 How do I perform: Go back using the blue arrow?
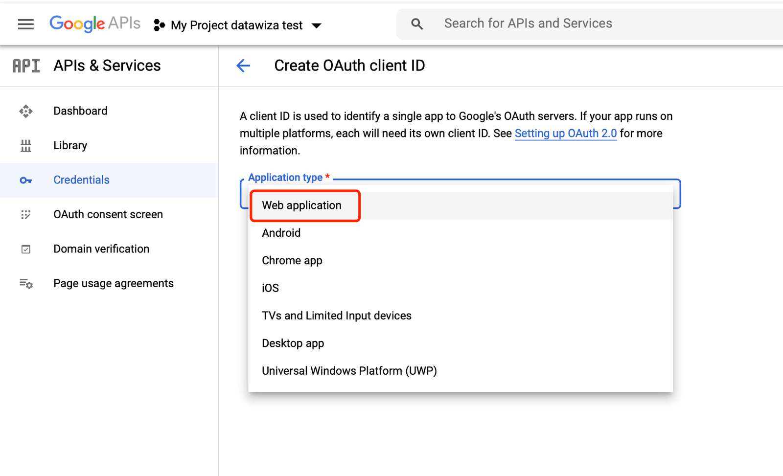click(243, 66)
